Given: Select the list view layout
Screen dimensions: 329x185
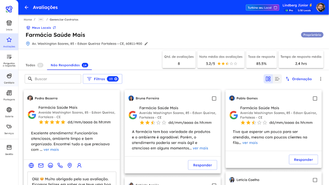Looking at the screenshot, I should 277,79.
